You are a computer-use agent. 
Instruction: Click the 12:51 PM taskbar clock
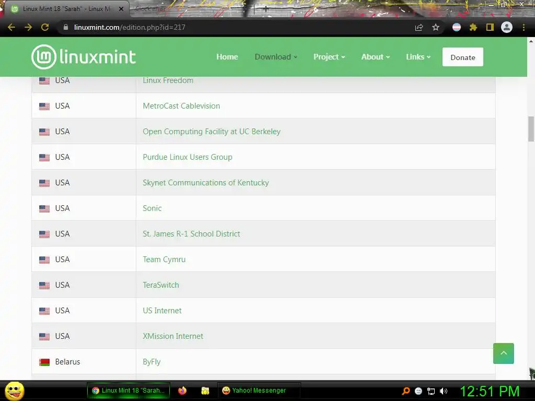490,391
